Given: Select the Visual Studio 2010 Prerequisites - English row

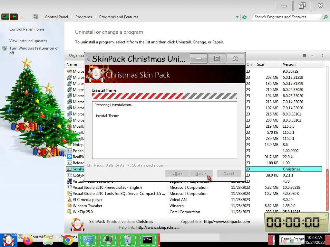Looking at the screenshot, I should (194, 188).
